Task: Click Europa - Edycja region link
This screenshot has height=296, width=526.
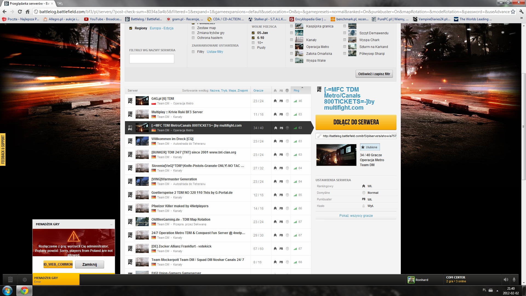Action: pos(162,28)
